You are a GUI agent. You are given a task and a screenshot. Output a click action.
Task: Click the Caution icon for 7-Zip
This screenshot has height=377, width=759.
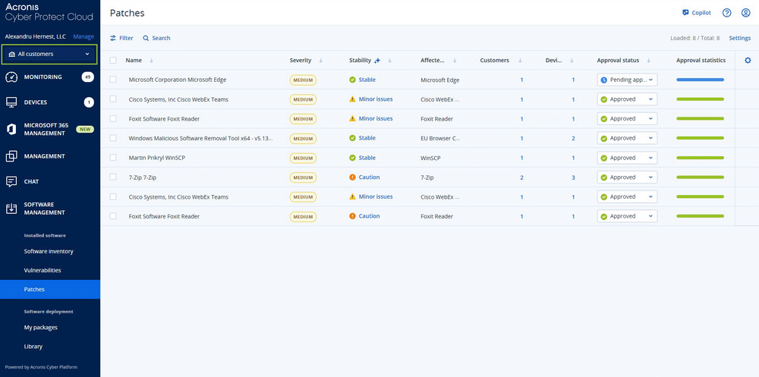tap(352, 178)
